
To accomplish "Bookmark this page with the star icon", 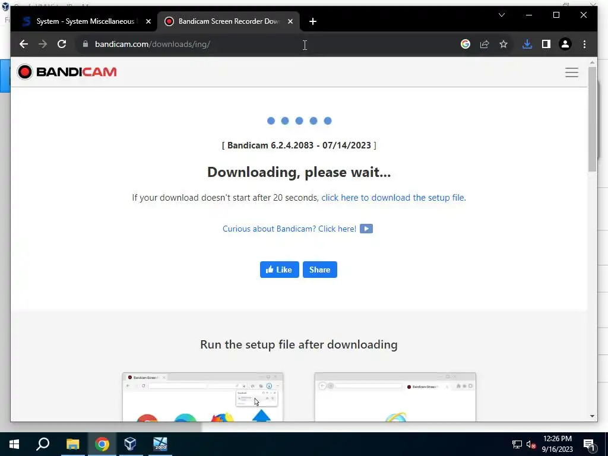I will 503,44.
